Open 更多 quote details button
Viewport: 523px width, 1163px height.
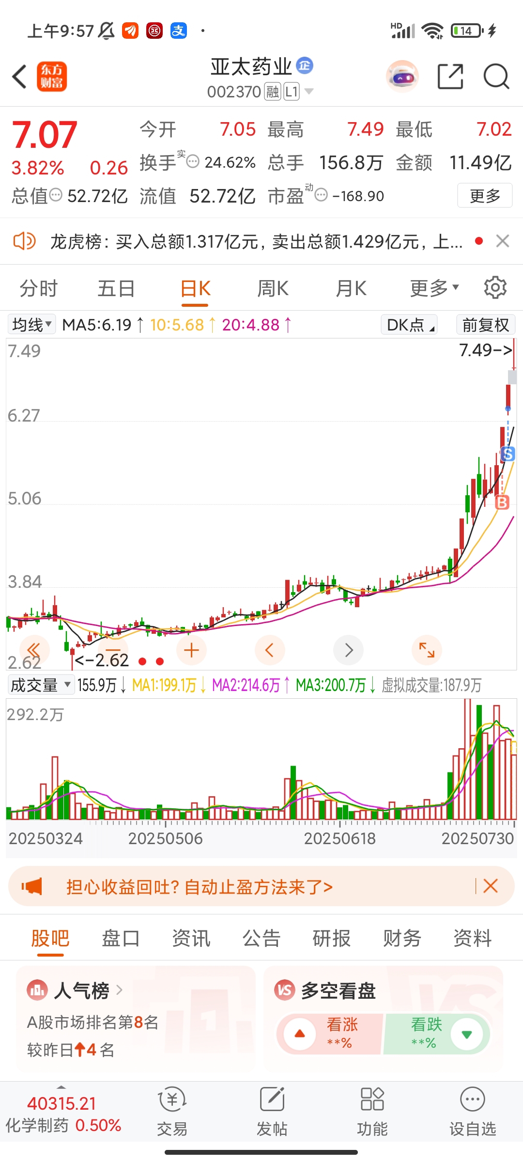485,196
